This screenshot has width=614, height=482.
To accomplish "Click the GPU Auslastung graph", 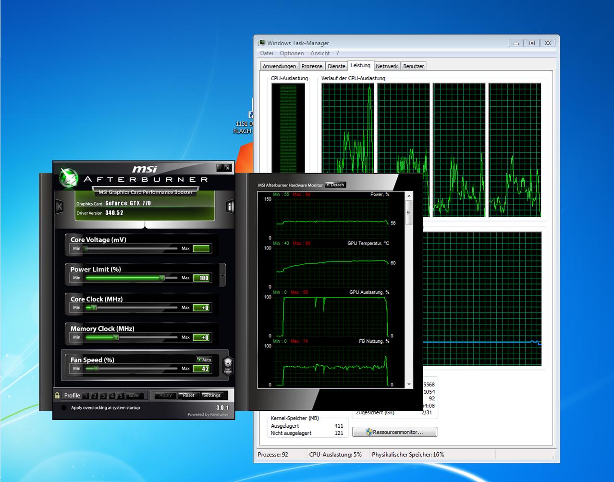I will [331, 316].
